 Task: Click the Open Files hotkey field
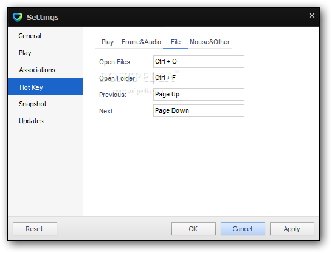point(199,61)
